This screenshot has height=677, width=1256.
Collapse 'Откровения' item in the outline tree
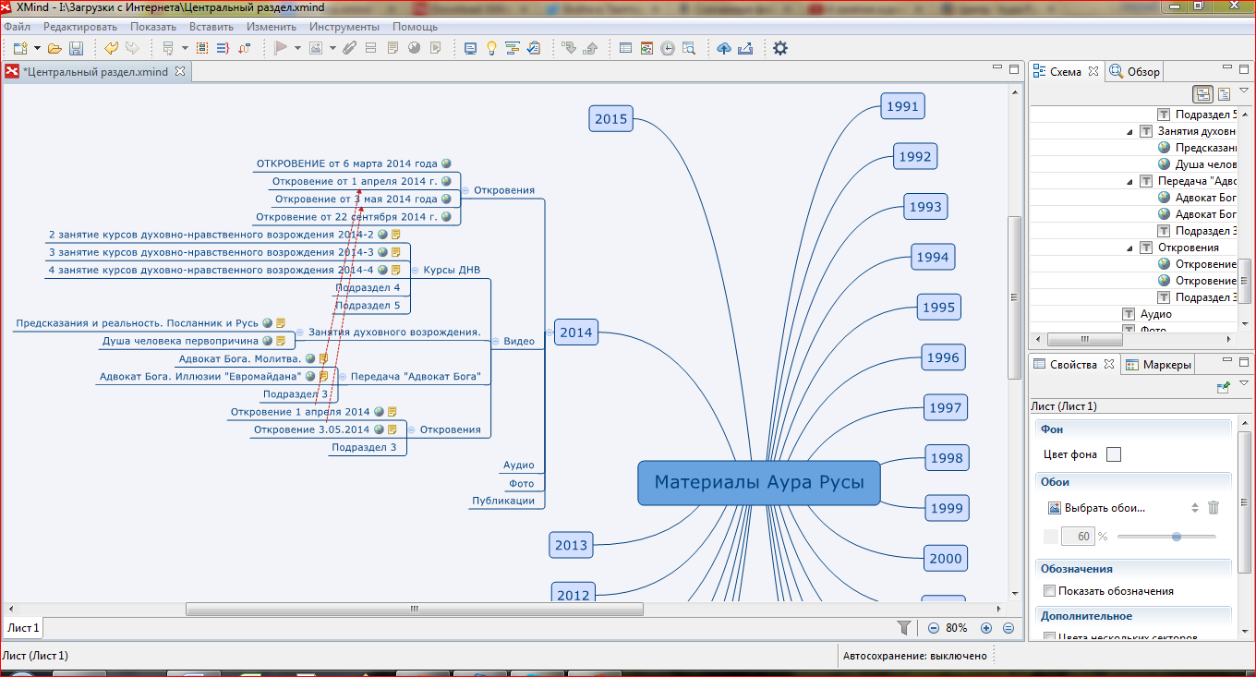pos(1129,248)
